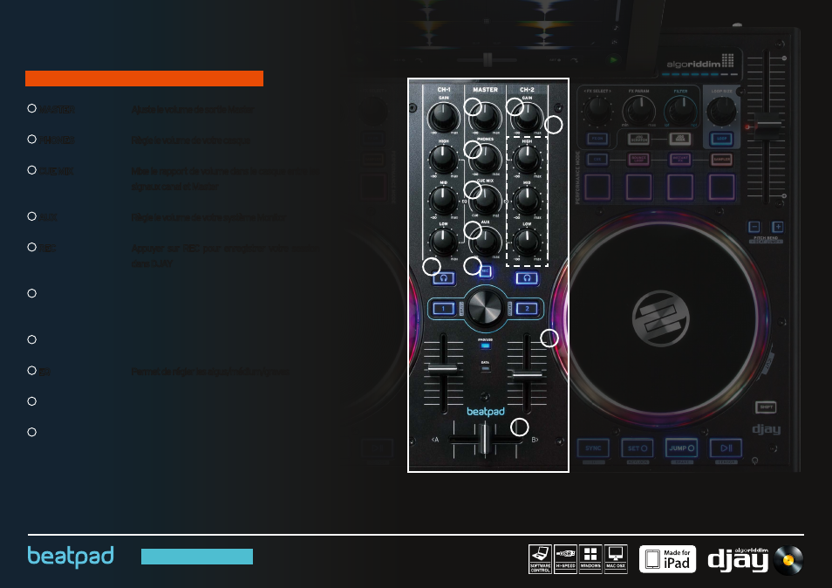Click the CUE MIX knob
Image resolution: width=832 pixels, height=588 pixels.
[x=485, y=200]
